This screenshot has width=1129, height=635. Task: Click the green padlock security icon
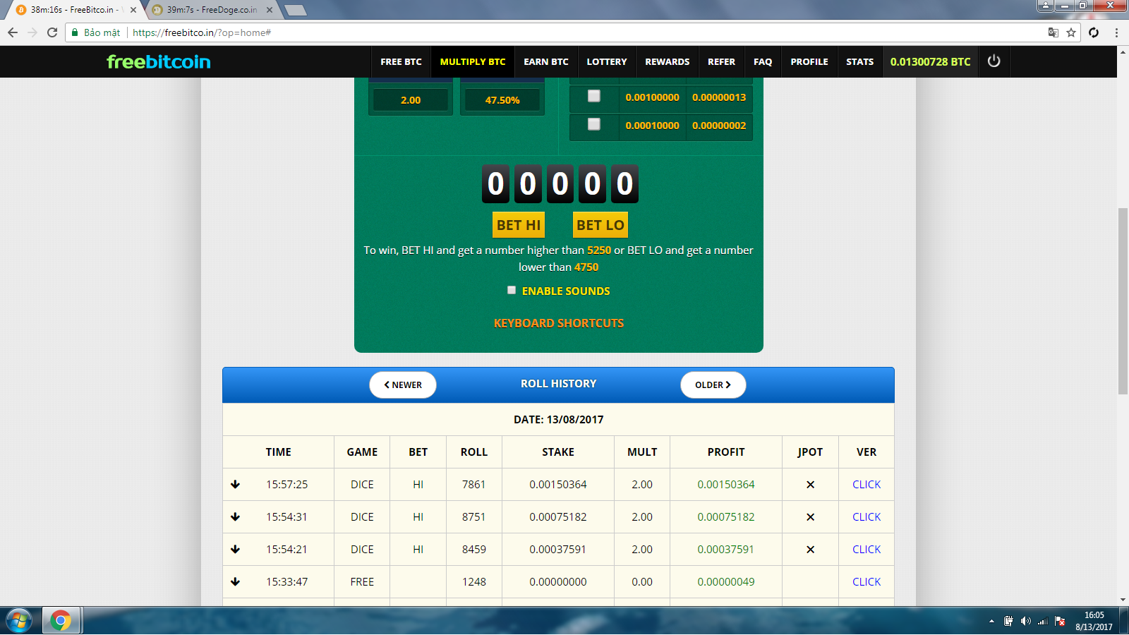click(x=75, y=32)
